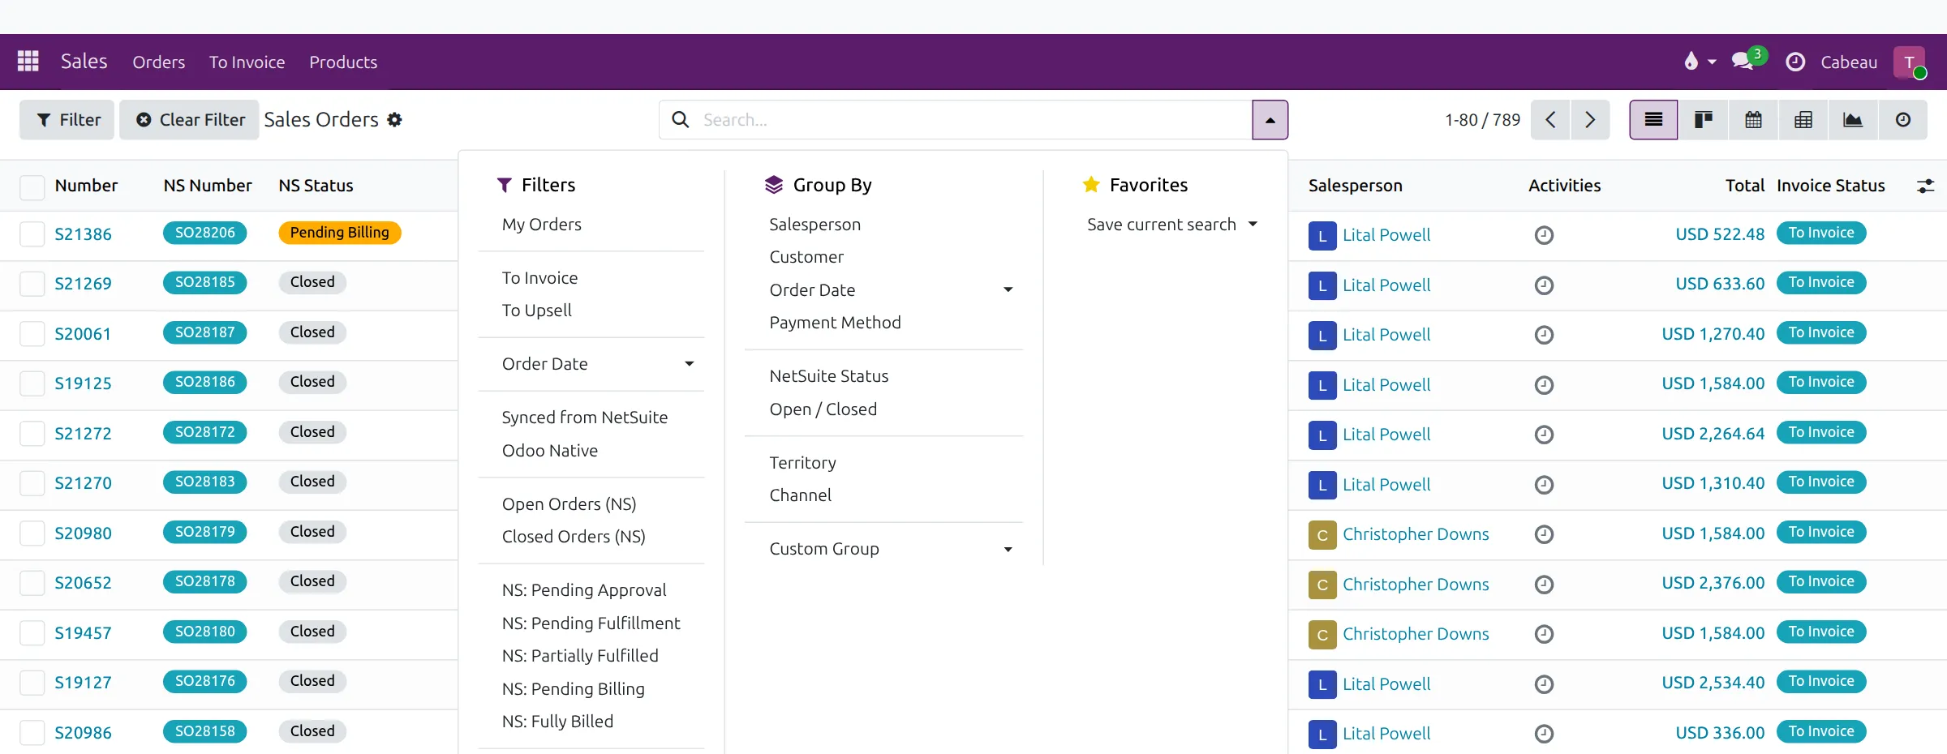Screen dimensions: 1947x754
Task: Sort by the Total column header
Action: click(x=1745, y=186)
